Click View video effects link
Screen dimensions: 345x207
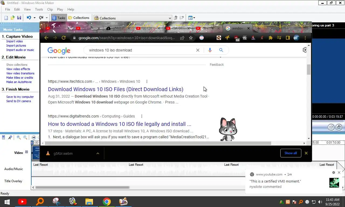(x=18, y=69)
